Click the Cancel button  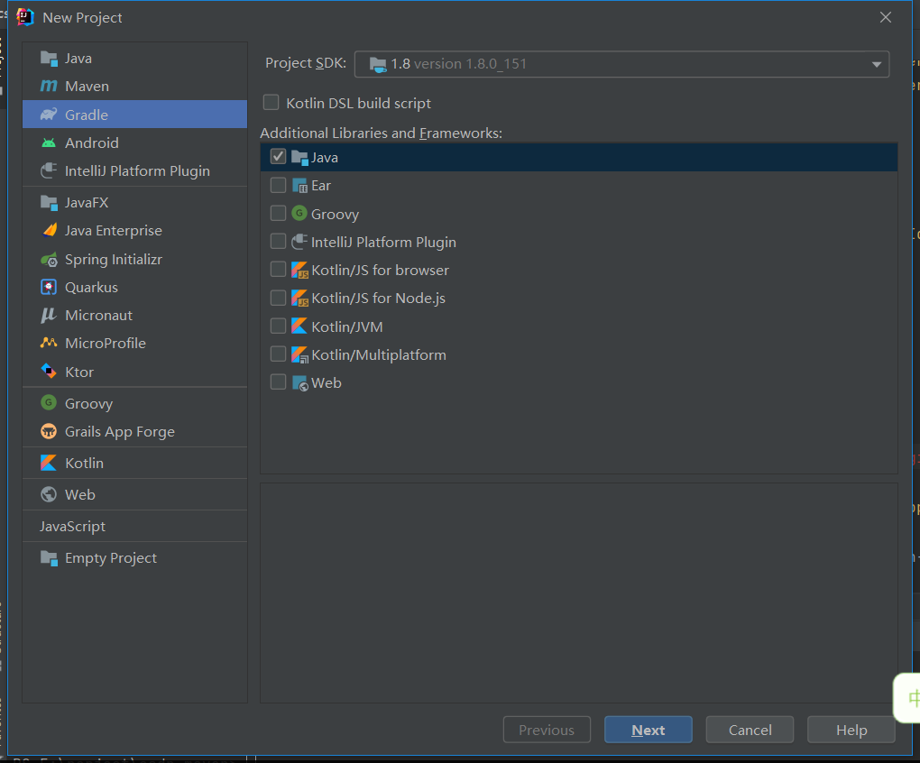point(750,730)
